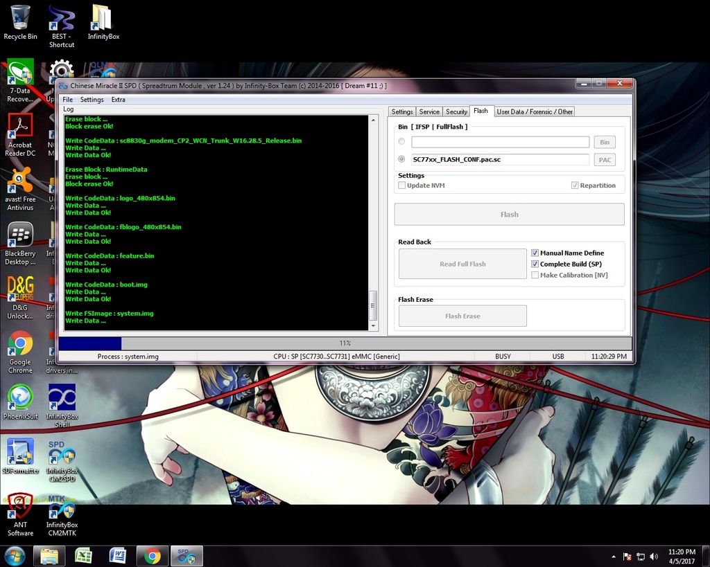
Task: Click the network tray icon
Action: pos(640,557)
